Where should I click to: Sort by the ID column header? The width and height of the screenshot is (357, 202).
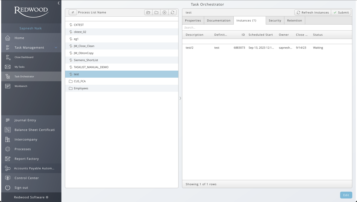tap(243, 35)
